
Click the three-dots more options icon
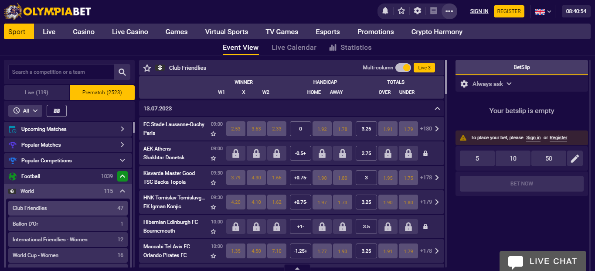[449, 11]
